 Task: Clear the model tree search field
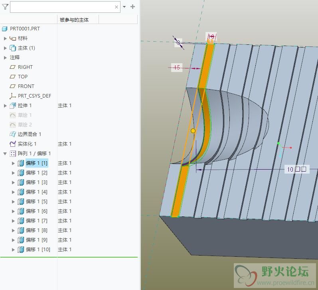pos(117,7)
